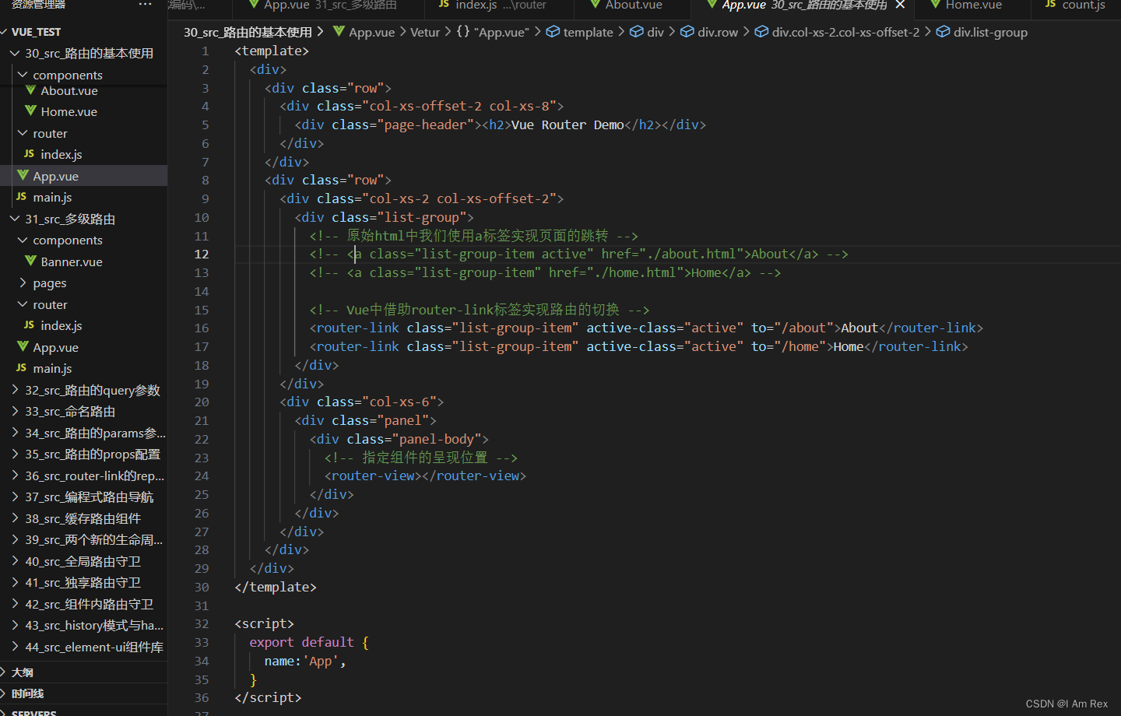Expand the 33_src_命名路由 folder
This screenshot has height=716, width=1121.
[x=15, y=411]
